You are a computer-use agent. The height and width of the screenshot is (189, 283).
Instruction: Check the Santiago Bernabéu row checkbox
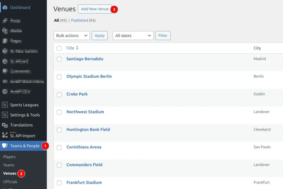tap(59, 59)
